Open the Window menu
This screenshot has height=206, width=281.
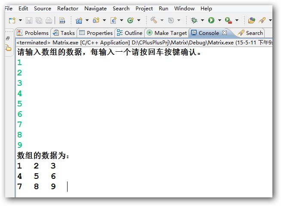click(x=184, y=9)
